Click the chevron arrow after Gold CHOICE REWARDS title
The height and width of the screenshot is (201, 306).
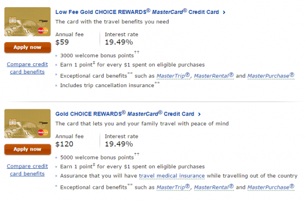click(199, 114)
